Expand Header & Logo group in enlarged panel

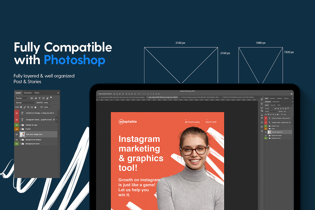[x=20, y=125]
